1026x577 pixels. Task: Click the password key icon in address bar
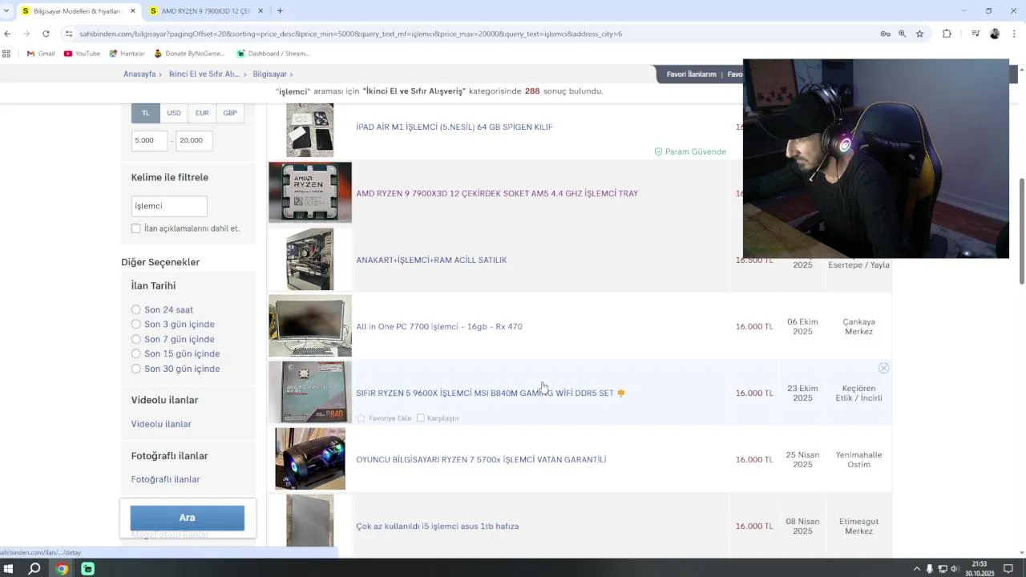click(885, 34)
